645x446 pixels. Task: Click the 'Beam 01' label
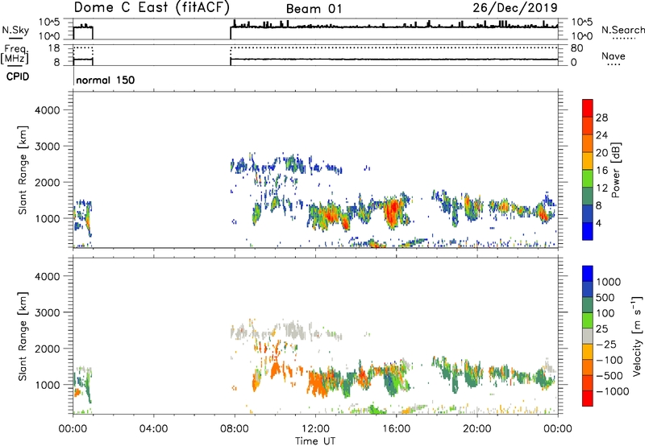pyautogui.click(x=314, y=9)
